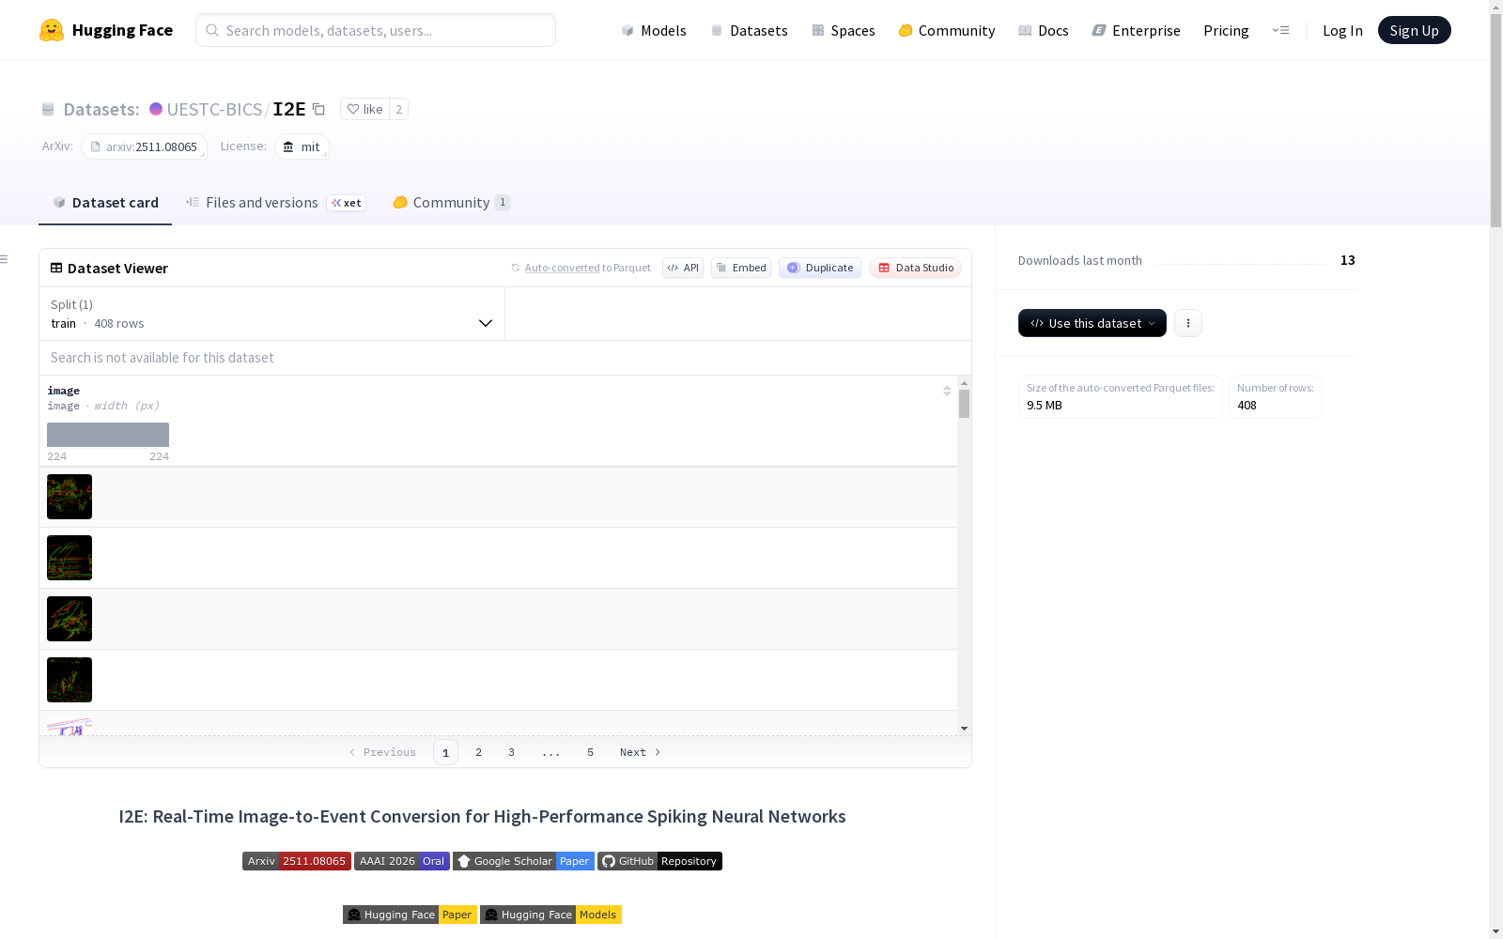1503x939 pixels.
Task: Open Google Scholar Paper badge
Action: coord(523,861)
